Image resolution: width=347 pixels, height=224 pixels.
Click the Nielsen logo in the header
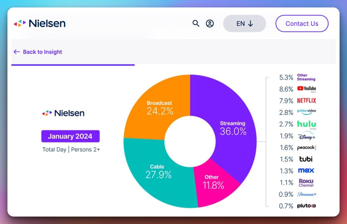39,23
